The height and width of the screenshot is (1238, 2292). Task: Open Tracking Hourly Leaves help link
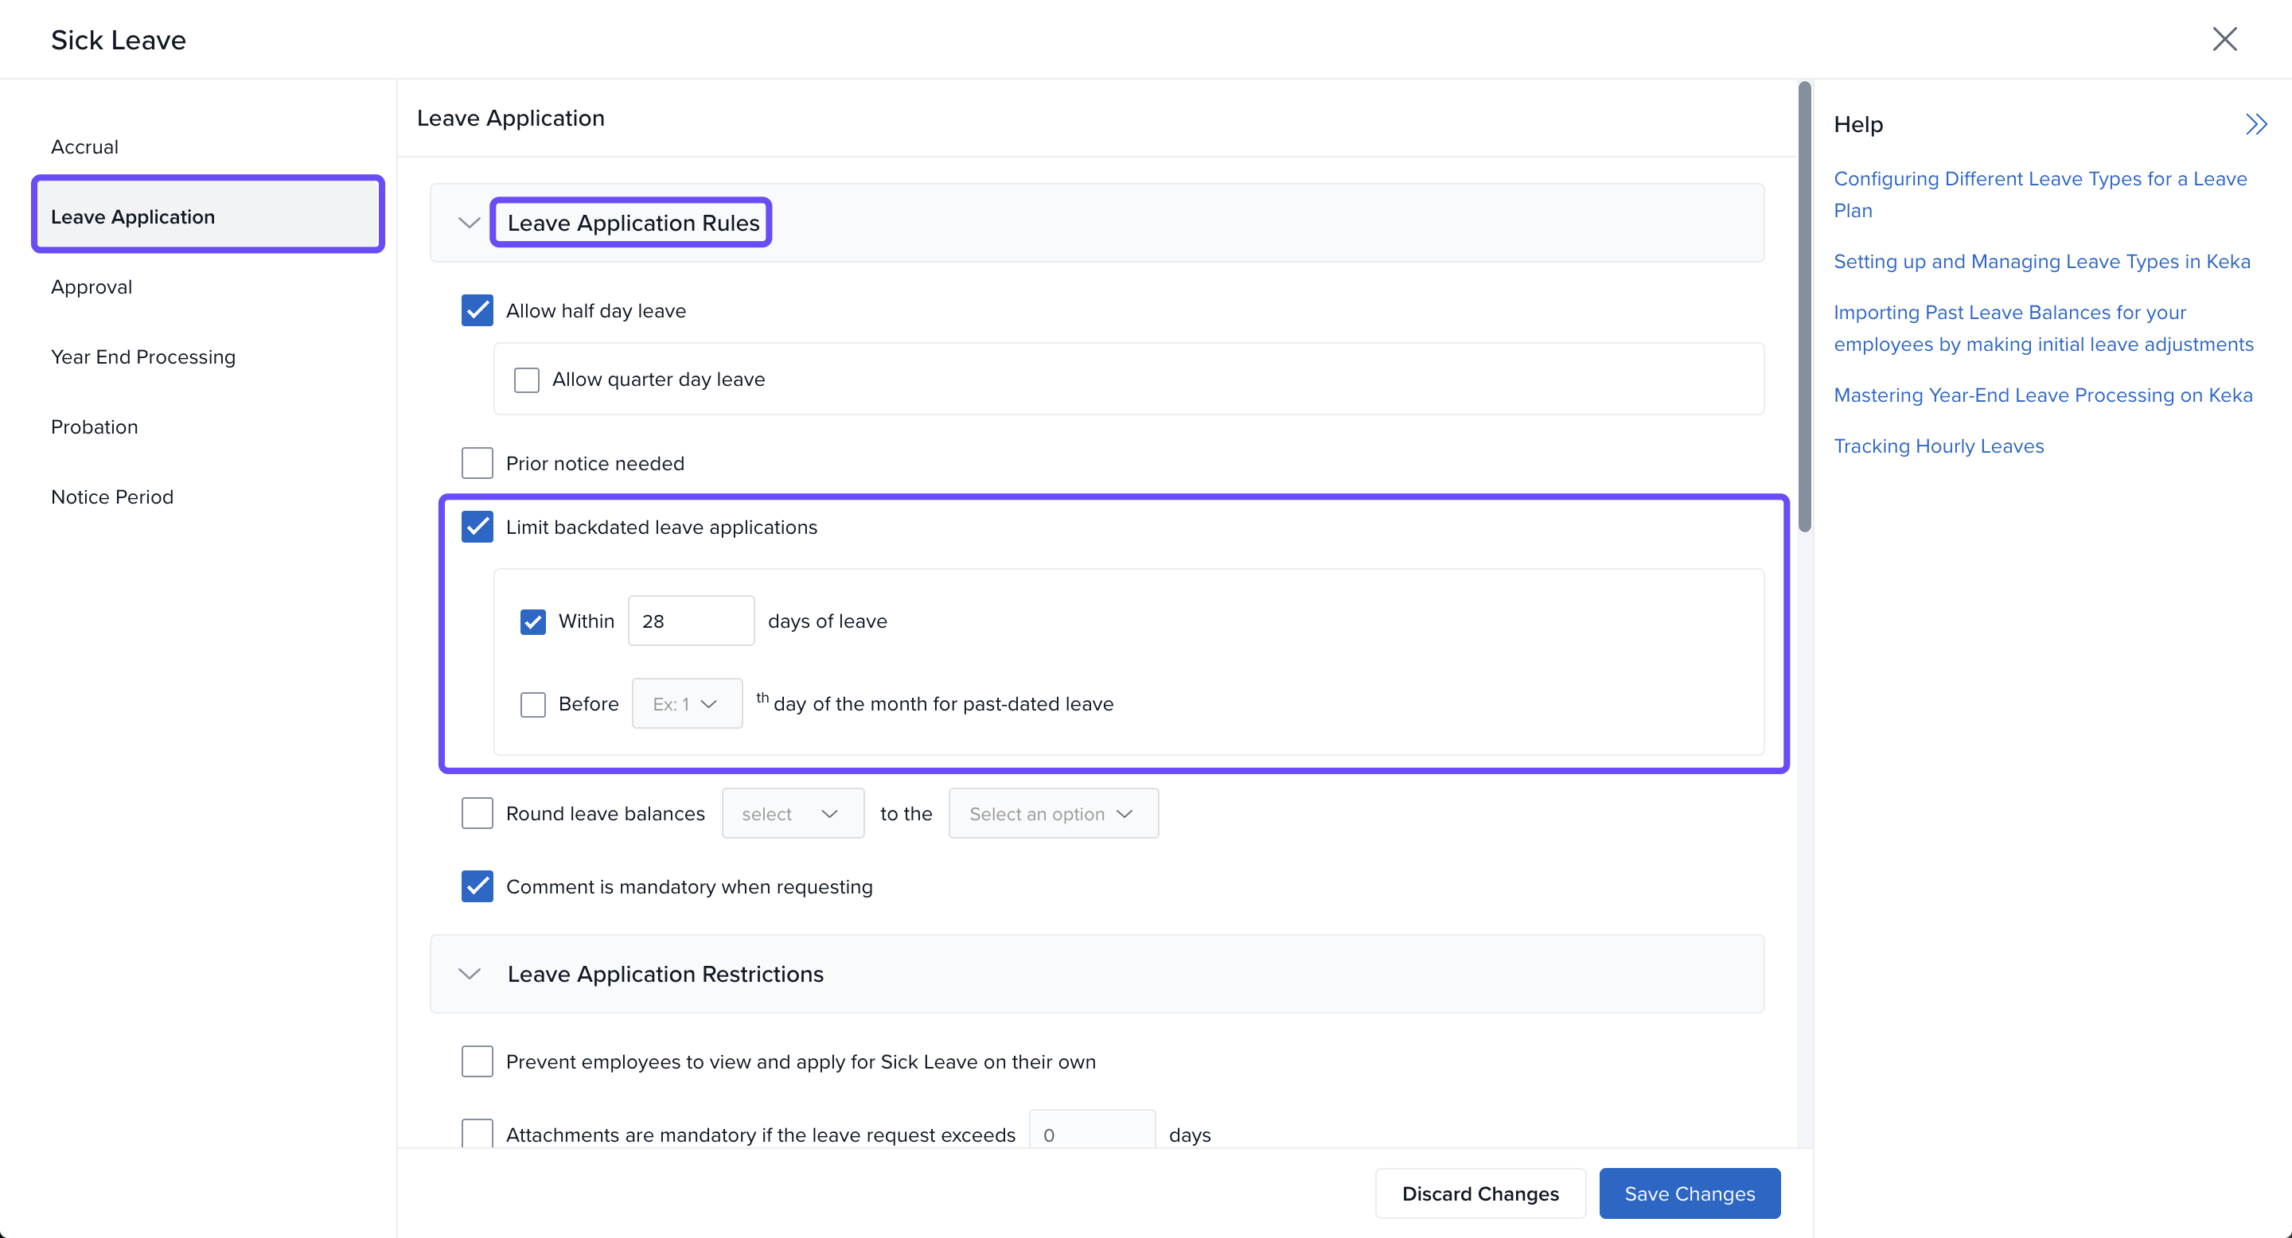1938,446
